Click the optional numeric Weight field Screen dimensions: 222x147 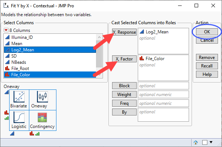[163, 95]
